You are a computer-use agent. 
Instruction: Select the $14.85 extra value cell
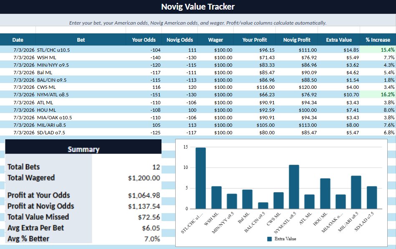339,50
